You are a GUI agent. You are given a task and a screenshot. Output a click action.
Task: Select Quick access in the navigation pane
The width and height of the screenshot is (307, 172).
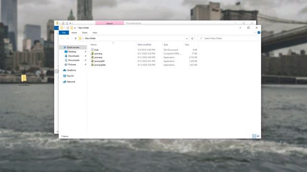[73, 47]
